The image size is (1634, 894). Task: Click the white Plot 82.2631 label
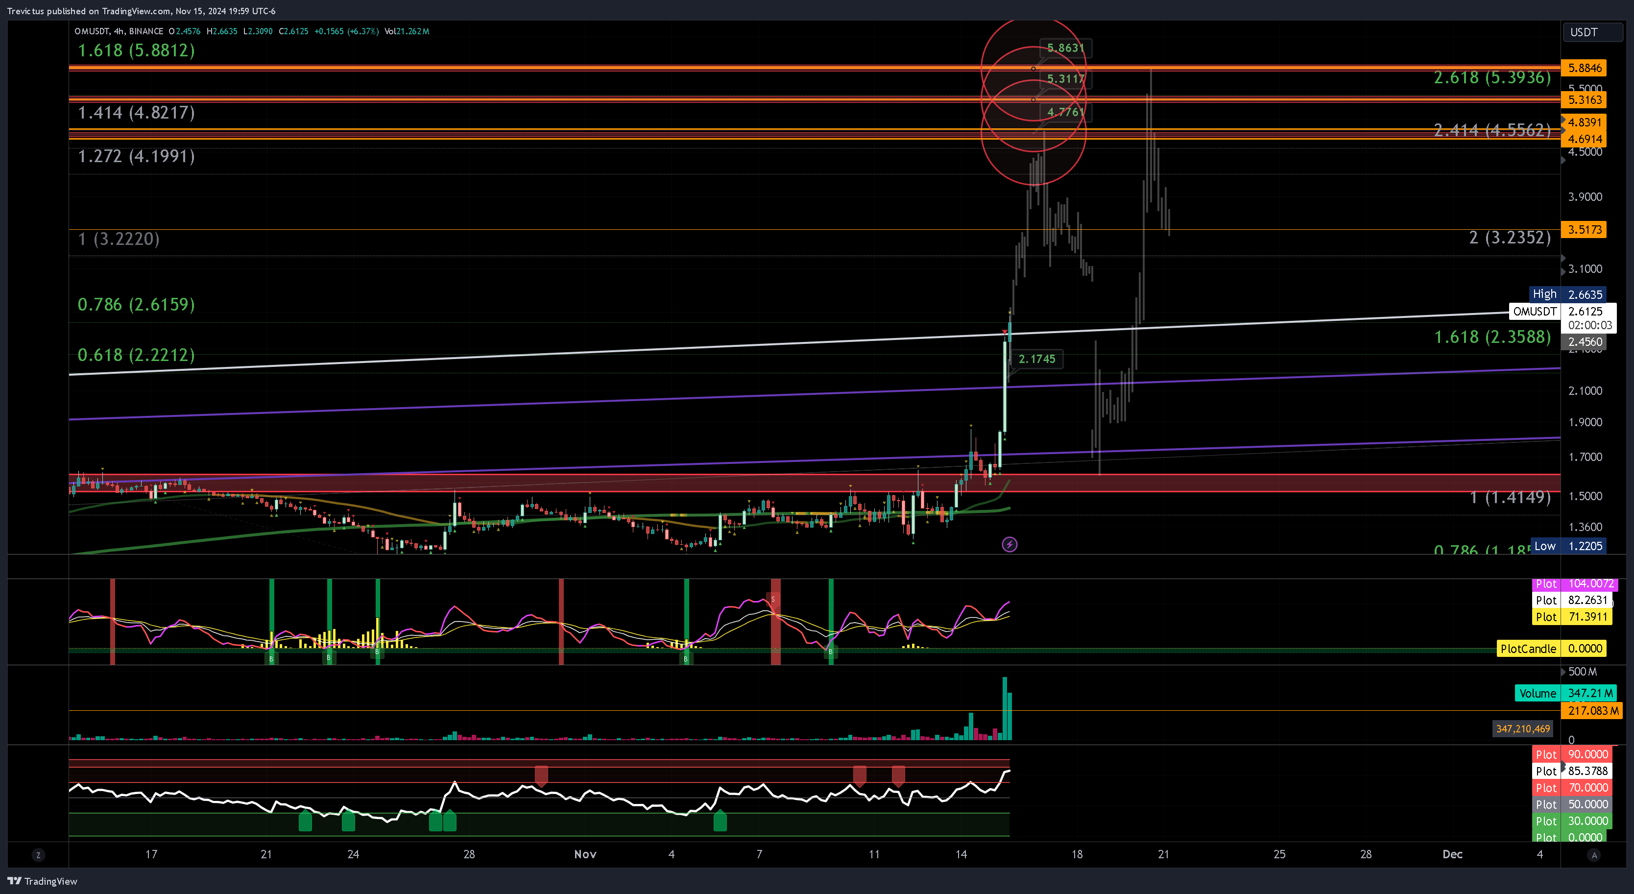point(1571,600)
